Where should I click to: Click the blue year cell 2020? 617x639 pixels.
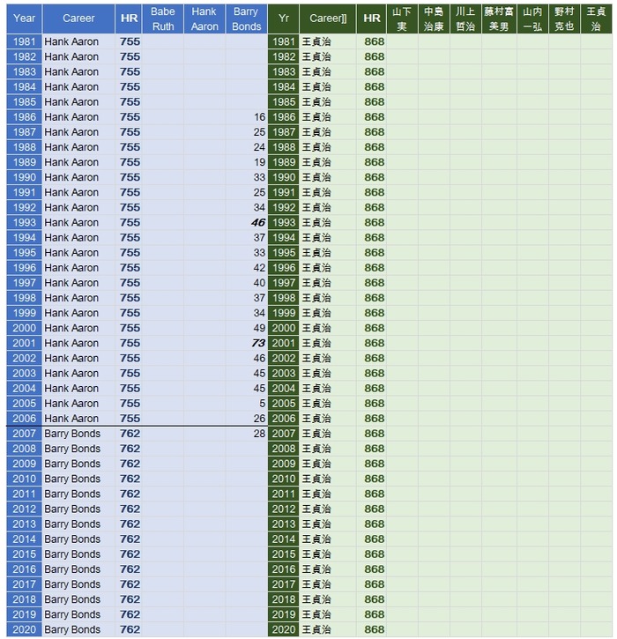coord(24,629)
